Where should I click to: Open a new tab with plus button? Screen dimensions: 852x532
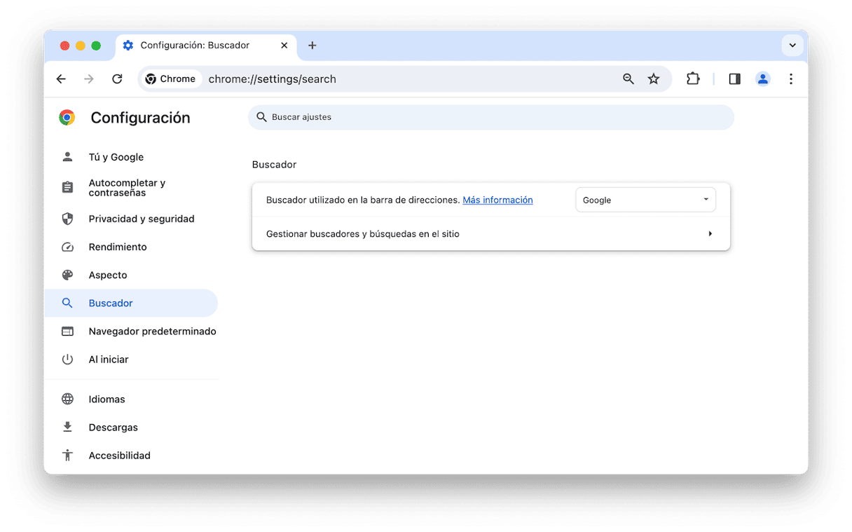(x=312, y=46)
